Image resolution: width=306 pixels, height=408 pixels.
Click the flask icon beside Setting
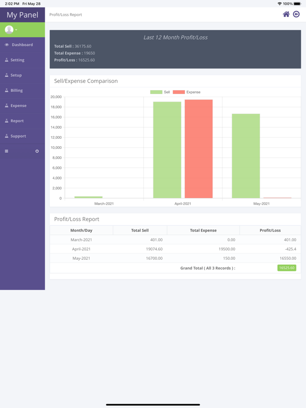(x=6, y=60)
